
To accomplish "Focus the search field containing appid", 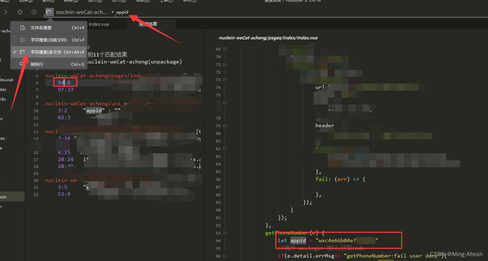I will [x=122, y=12].
